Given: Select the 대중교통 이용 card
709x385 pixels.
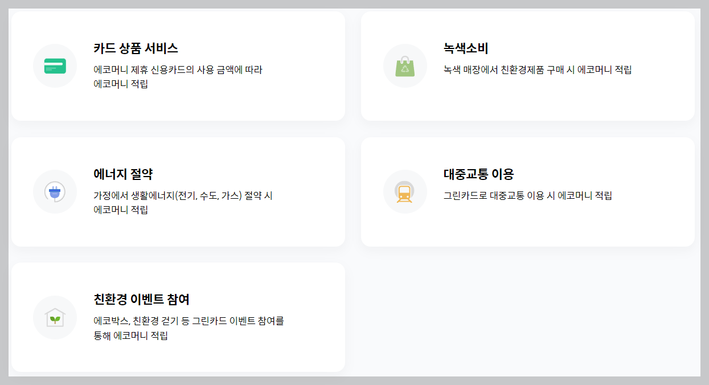Looking at the screenshot, I should tap(527, 191).
